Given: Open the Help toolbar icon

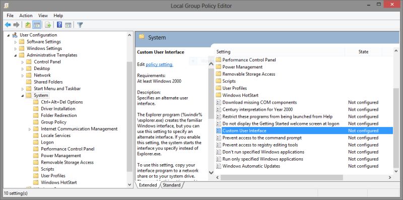Looking at the screenshot, I should point(59,25).
